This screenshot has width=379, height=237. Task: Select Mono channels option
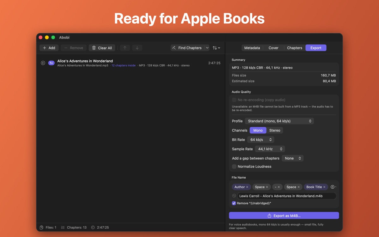click(258, 130)
